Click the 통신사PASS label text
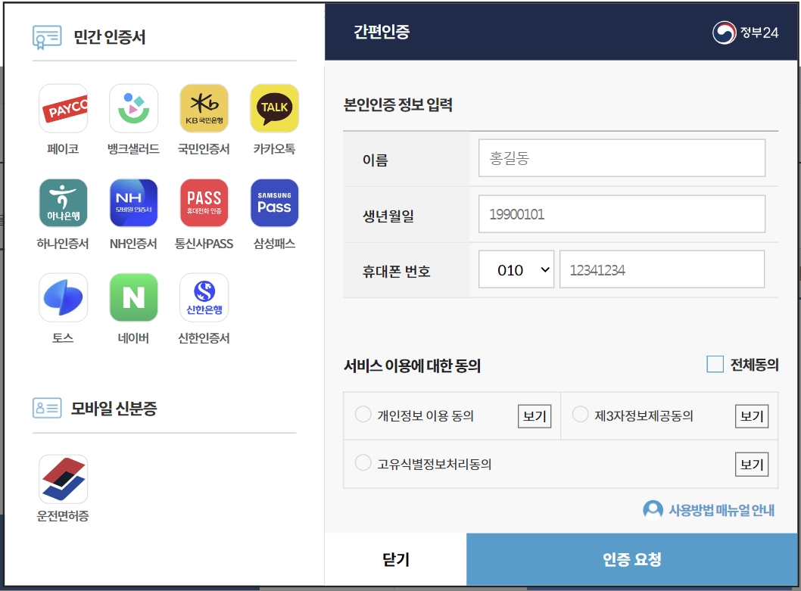The image size is (801, 591). pos(204,244)
